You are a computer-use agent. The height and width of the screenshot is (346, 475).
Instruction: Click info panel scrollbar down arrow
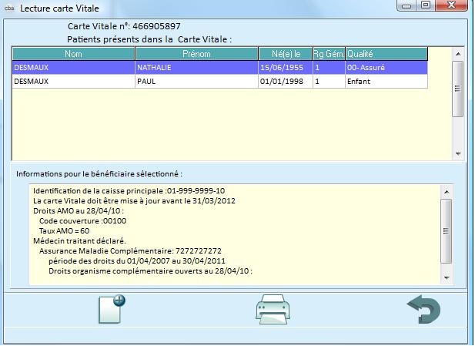447,277
